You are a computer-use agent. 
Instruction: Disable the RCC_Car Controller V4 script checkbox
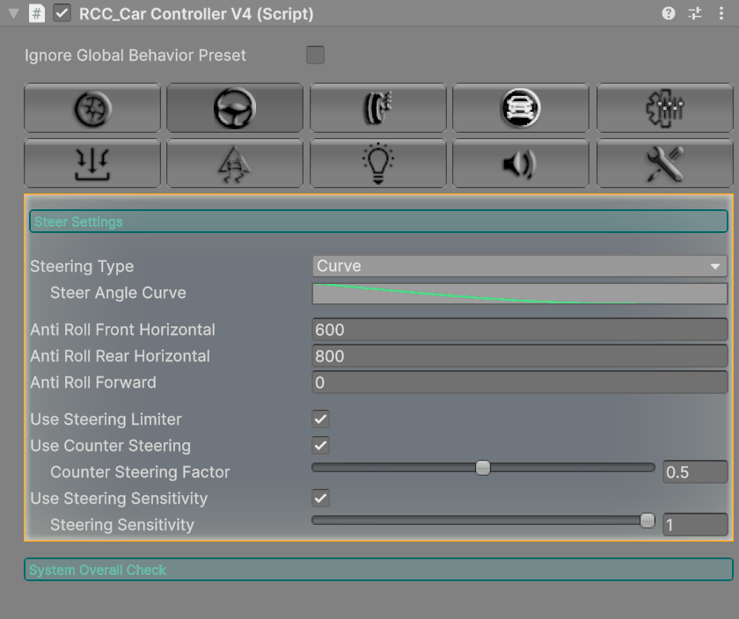pyautogui.click(x=62, y=13)
